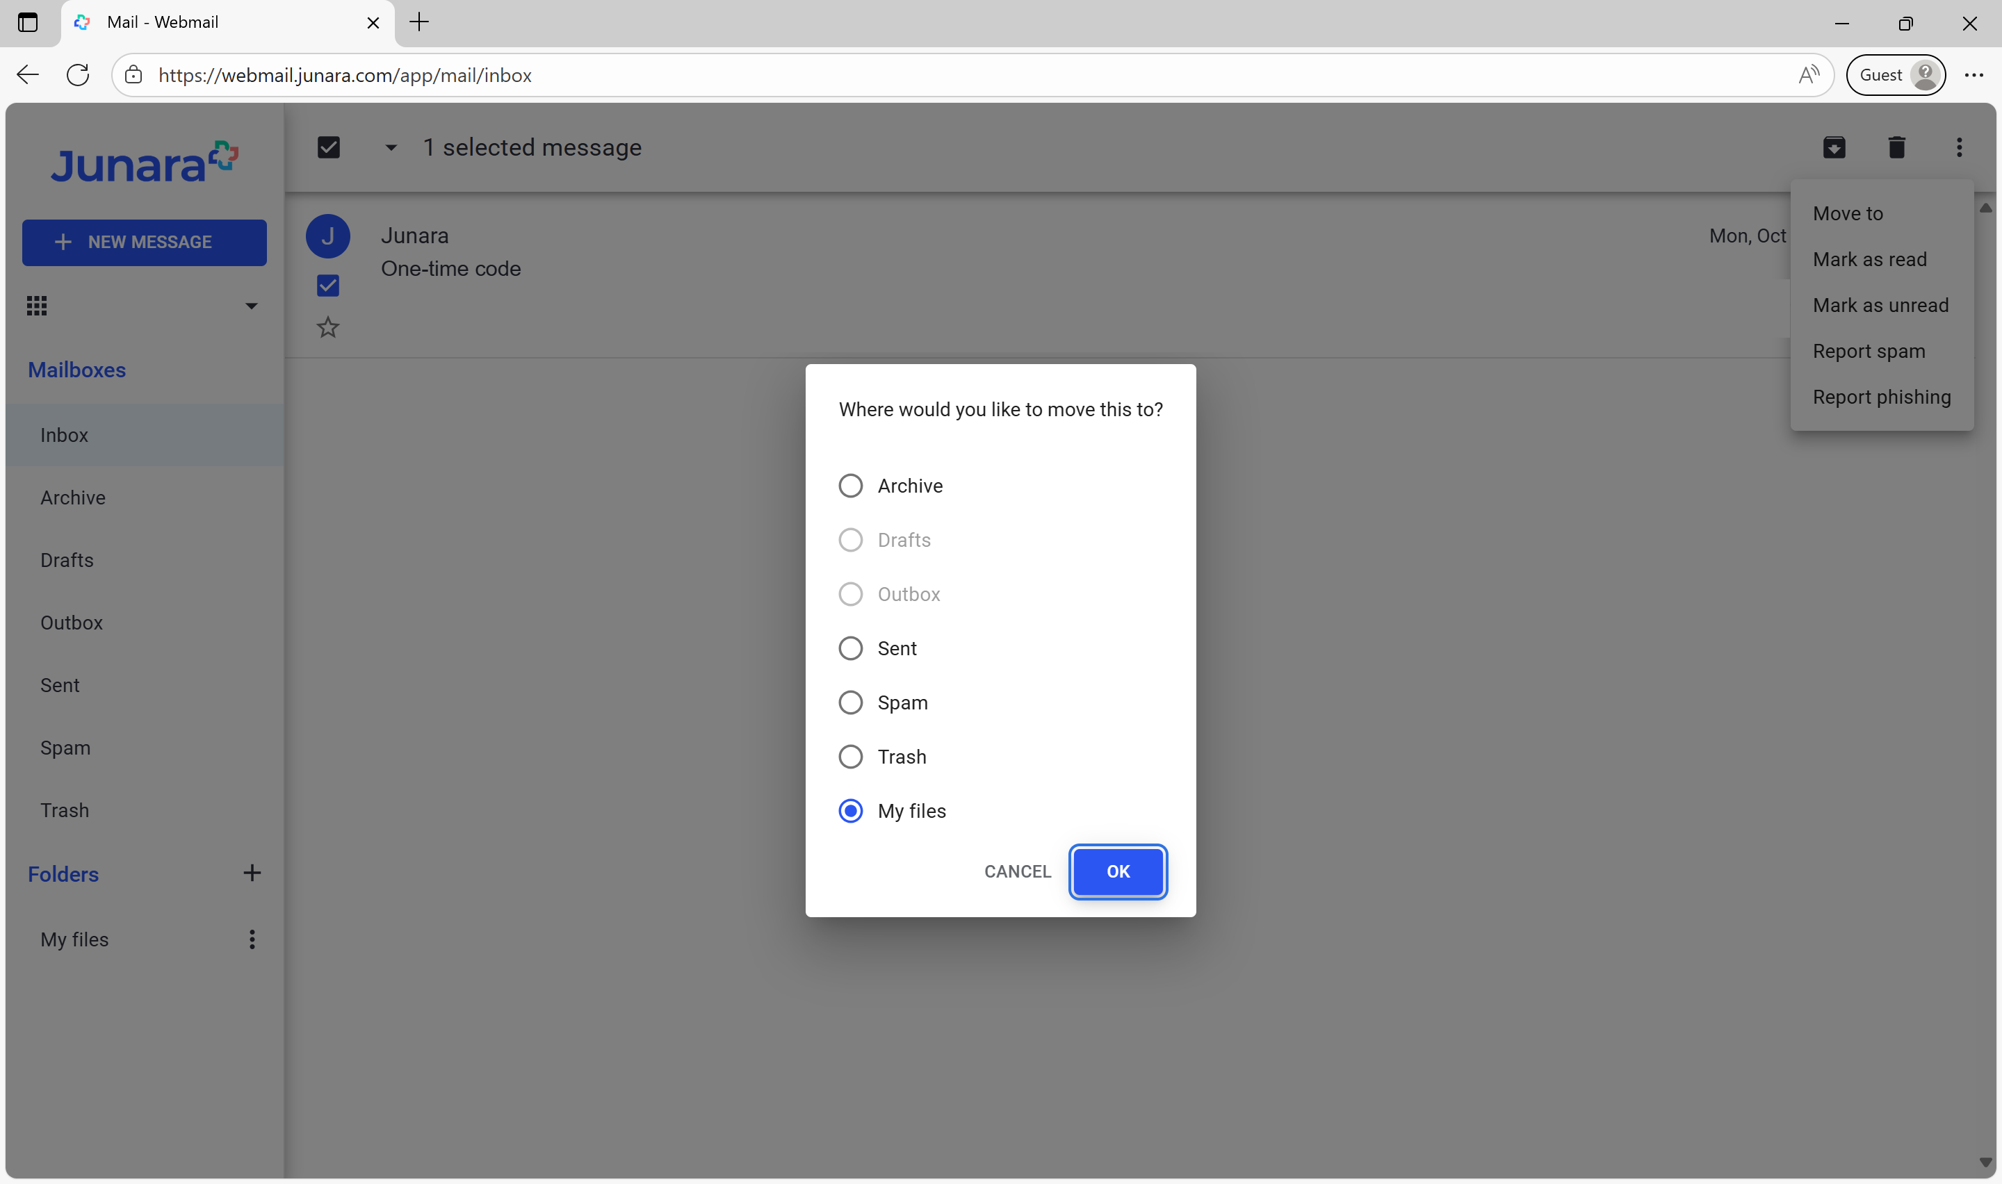Screen dimensions: 2002x1184
Task: Expand the apps switcher dropdown arrow
Action: coord(252,306)
